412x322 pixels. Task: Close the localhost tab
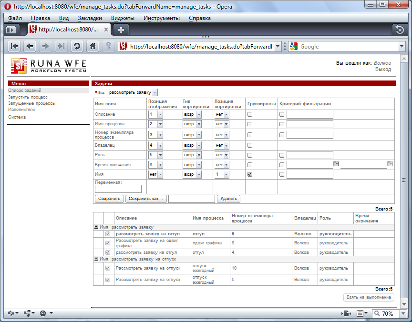point(106,30)
